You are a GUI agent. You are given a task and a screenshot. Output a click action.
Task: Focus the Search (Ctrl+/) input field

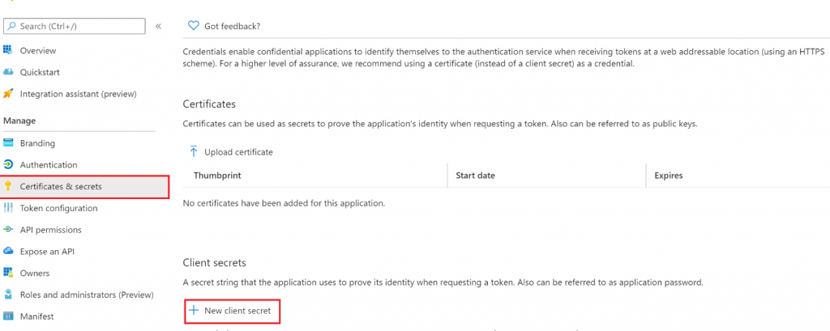pyautogui.click(x=74, y=26)
